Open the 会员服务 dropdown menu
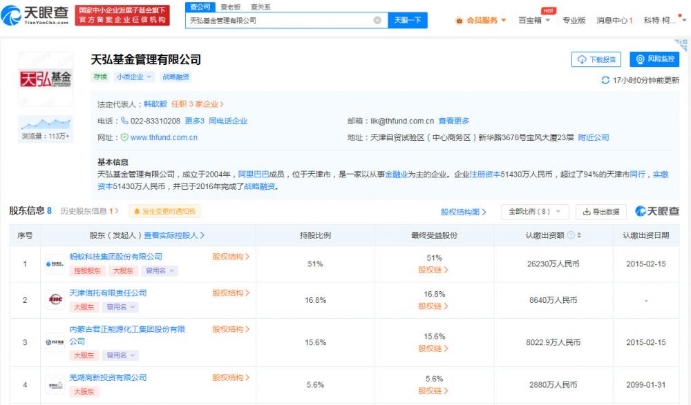Screen dimensions: 691x405 pyautogui.click(x=504, y=20)
